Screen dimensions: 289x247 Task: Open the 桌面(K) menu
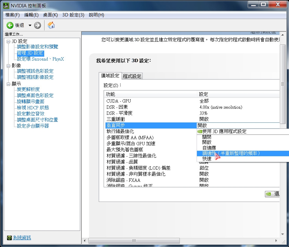coord(50,15)
